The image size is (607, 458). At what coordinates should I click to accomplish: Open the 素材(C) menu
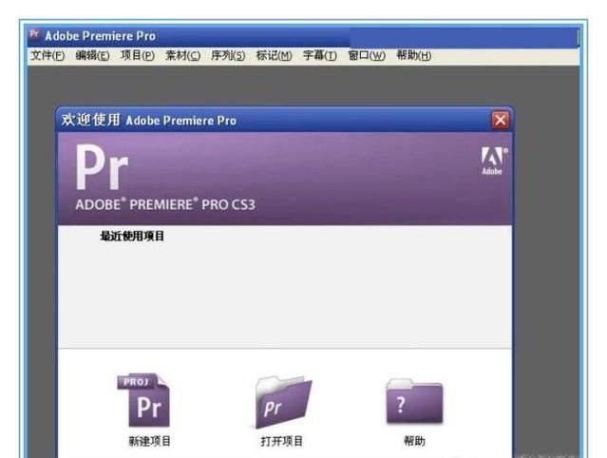[182, 56]
